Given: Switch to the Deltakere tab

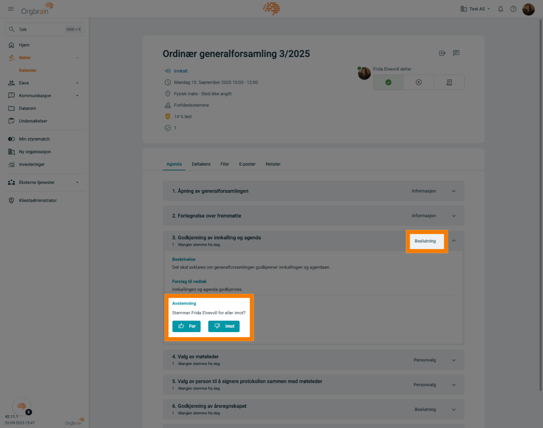Looking at the screenshot, I should coord(201,164).
